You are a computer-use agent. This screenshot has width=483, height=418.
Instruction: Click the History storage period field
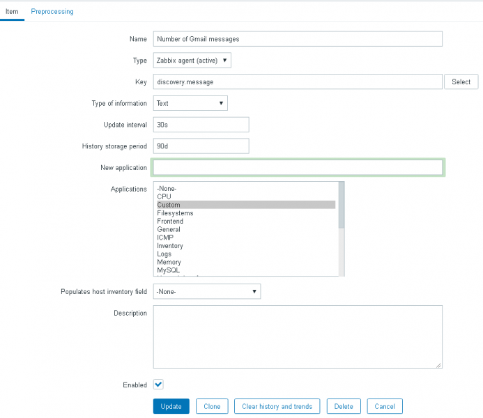click(x=201, y=146)
